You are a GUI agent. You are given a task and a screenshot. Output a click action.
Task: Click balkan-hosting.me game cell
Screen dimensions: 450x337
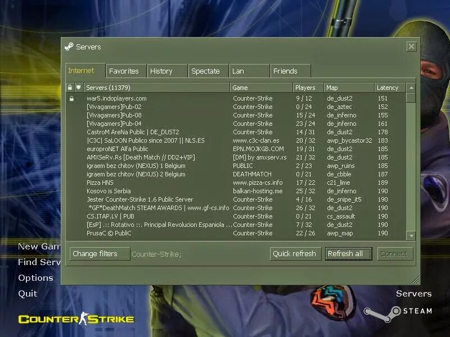(258, 191)
